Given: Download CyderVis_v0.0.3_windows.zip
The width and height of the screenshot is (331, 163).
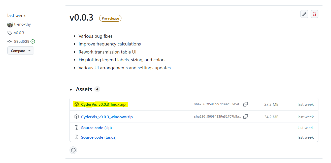Looking at the screenshot, I should click(107, 117).
